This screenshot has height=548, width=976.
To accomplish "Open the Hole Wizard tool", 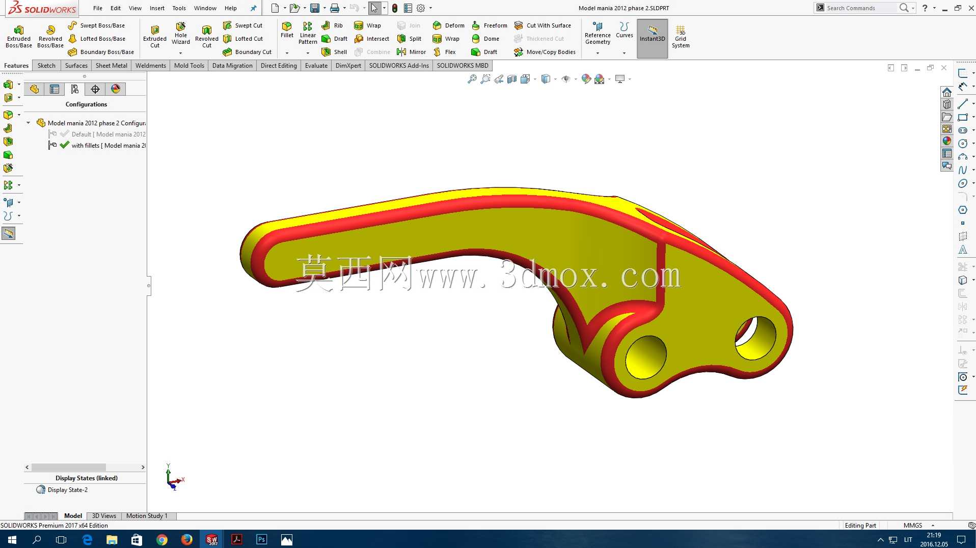I will click(181, 33).
